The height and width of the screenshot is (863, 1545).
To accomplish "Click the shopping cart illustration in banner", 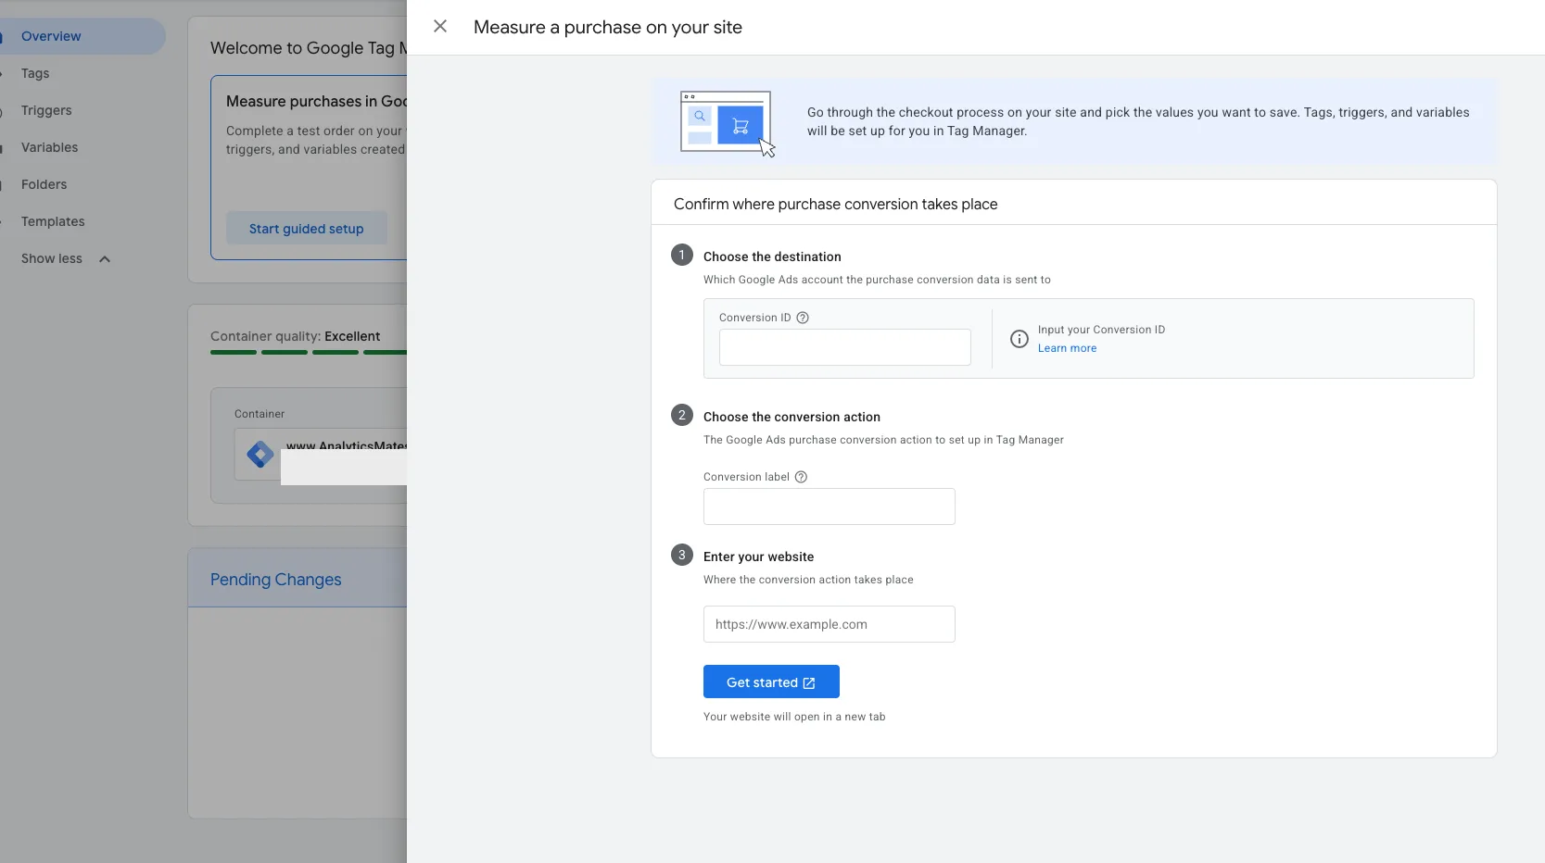I will pos(727,122).
